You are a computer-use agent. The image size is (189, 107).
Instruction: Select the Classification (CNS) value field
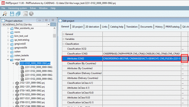pos(142,54)
